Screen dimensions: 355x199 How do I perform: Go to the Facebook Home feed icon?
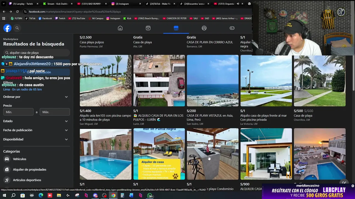click(x=120, y=28)
